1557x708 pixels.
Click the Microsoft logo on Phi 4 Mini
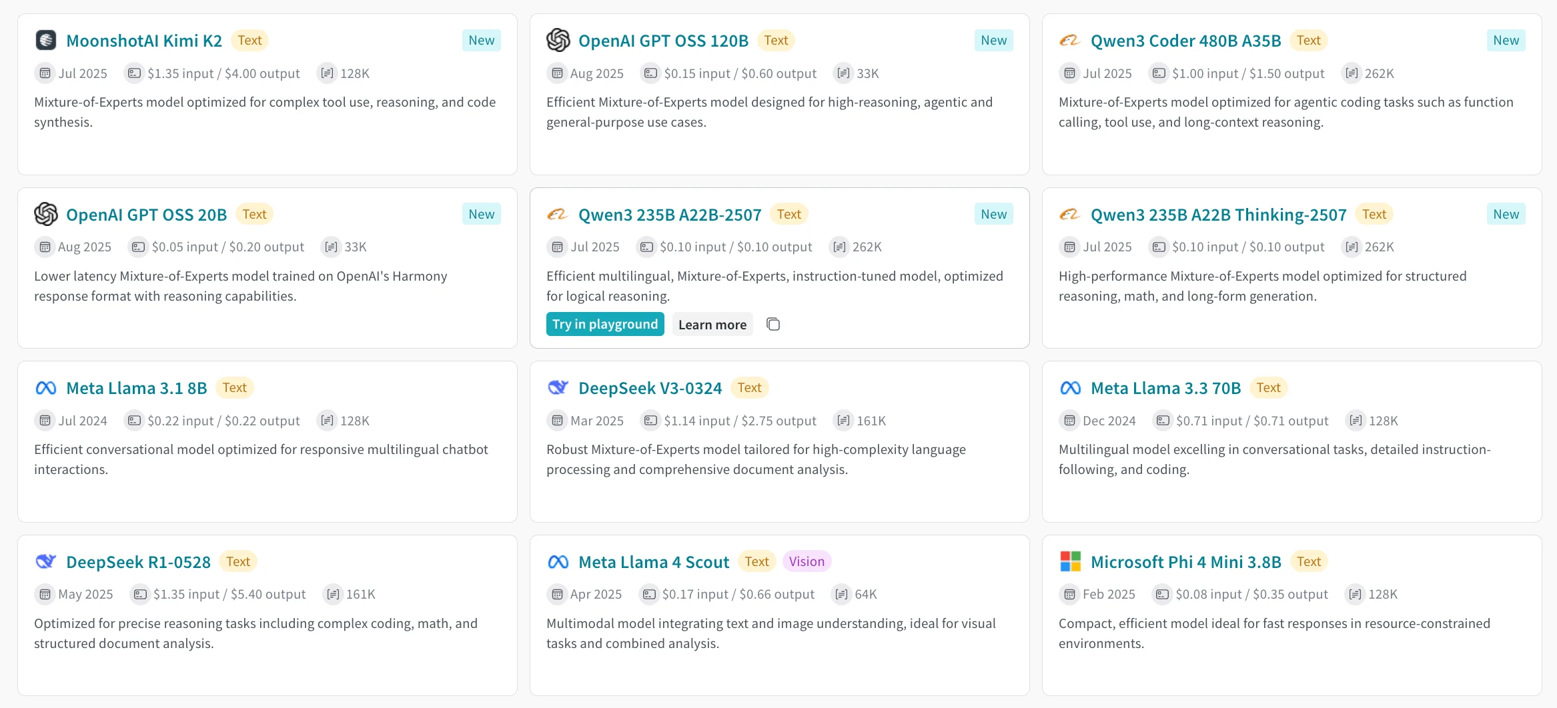pos(1070,561)
